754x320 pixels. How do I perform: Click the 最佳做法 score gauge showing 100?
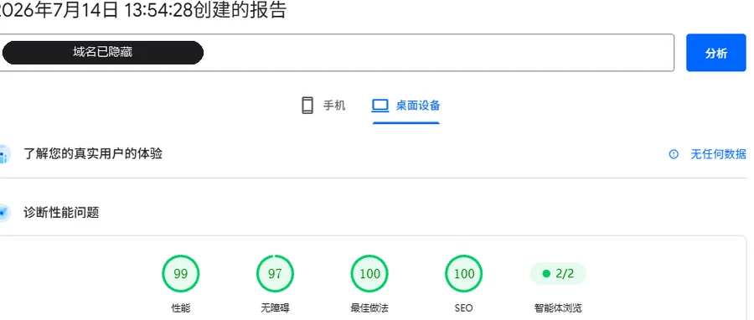point(369,274)
